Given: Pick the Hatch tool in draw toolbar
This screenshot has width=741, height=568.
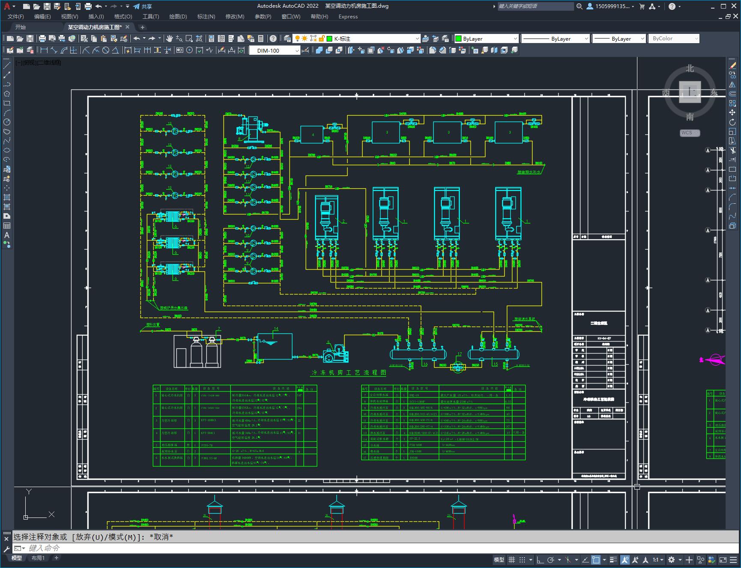Looking at the screenshot, I should [x=7, y=197].
